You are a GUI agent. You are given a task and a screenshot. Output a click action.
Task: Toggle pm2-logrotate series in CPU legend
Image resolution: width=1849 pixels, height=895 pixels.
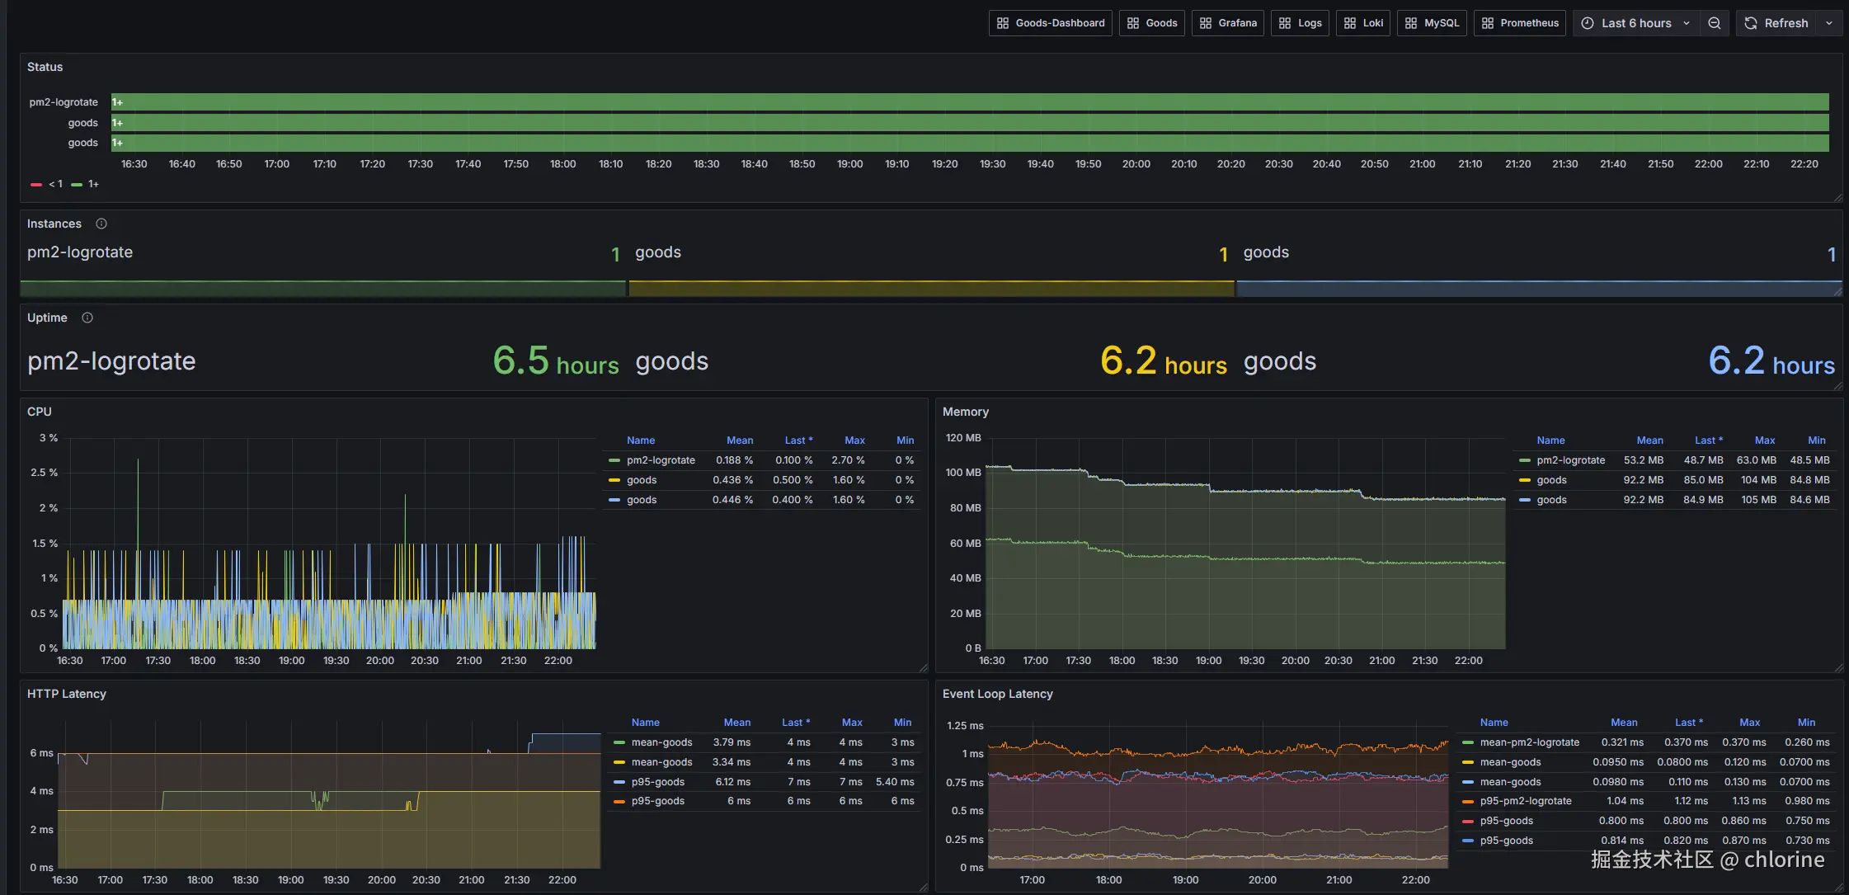(x=660, y=460)
